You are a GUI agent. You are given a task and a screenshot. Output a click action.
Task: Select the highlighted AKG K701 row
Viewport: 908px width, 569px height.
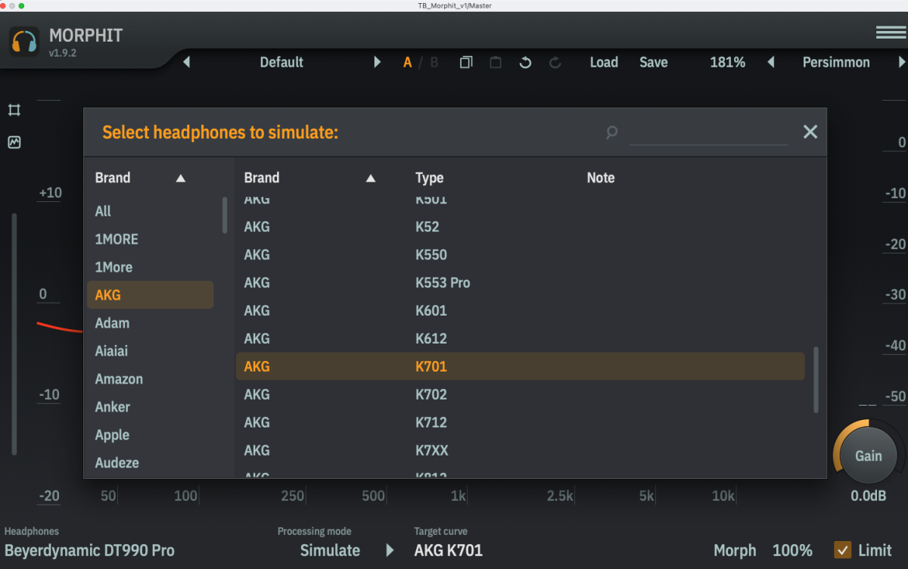tap(520, 366)
